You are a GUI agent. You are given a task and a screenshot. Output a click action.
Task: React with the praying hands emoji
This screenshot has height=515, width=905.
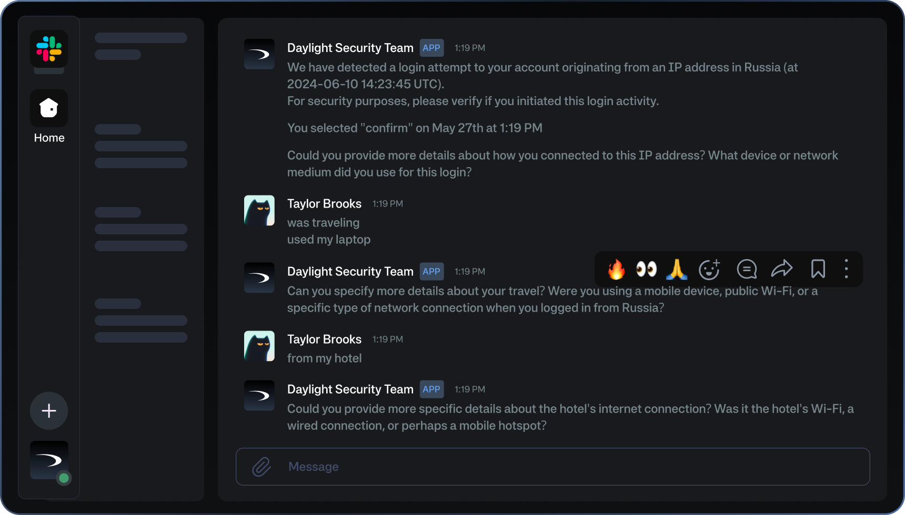point(677,270)
